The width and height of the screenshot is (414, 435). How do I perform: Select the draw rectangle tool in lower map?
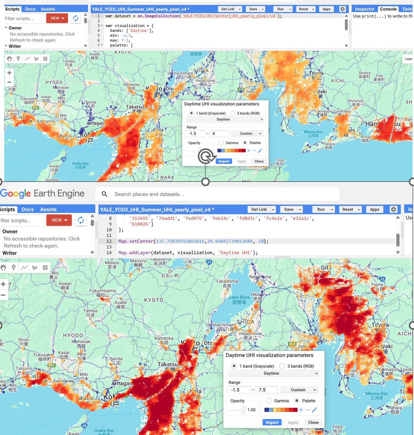[45, 268]
